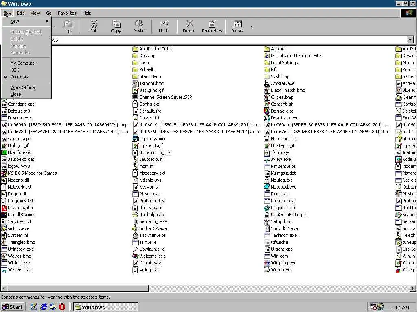
Task: Click the Copy toolbar icon
Action: click(116, 26)
